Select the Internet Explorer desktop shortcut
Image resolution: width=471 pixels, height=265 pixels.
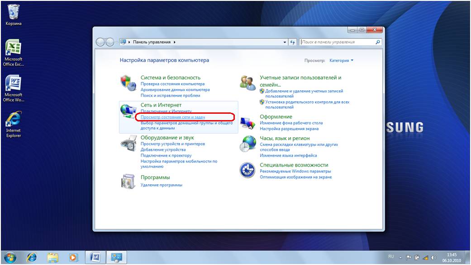point(14,125)
